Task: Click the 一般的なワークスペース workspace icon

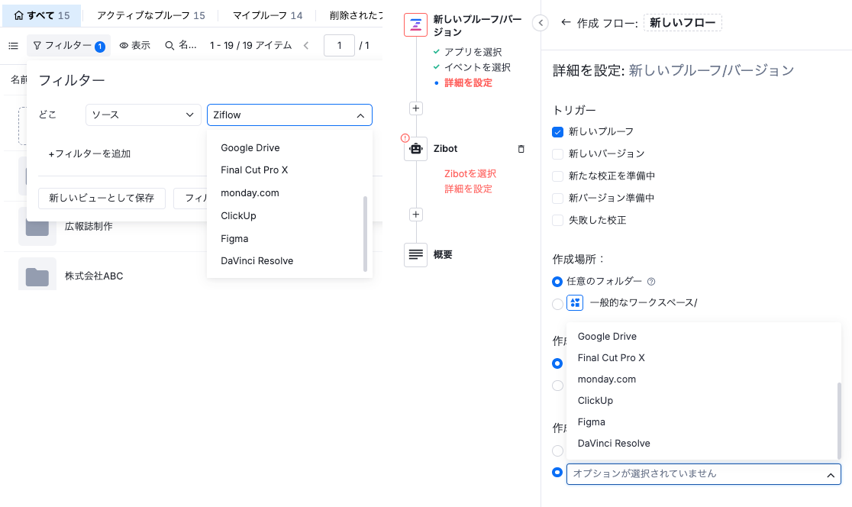Action: point(575,302)
